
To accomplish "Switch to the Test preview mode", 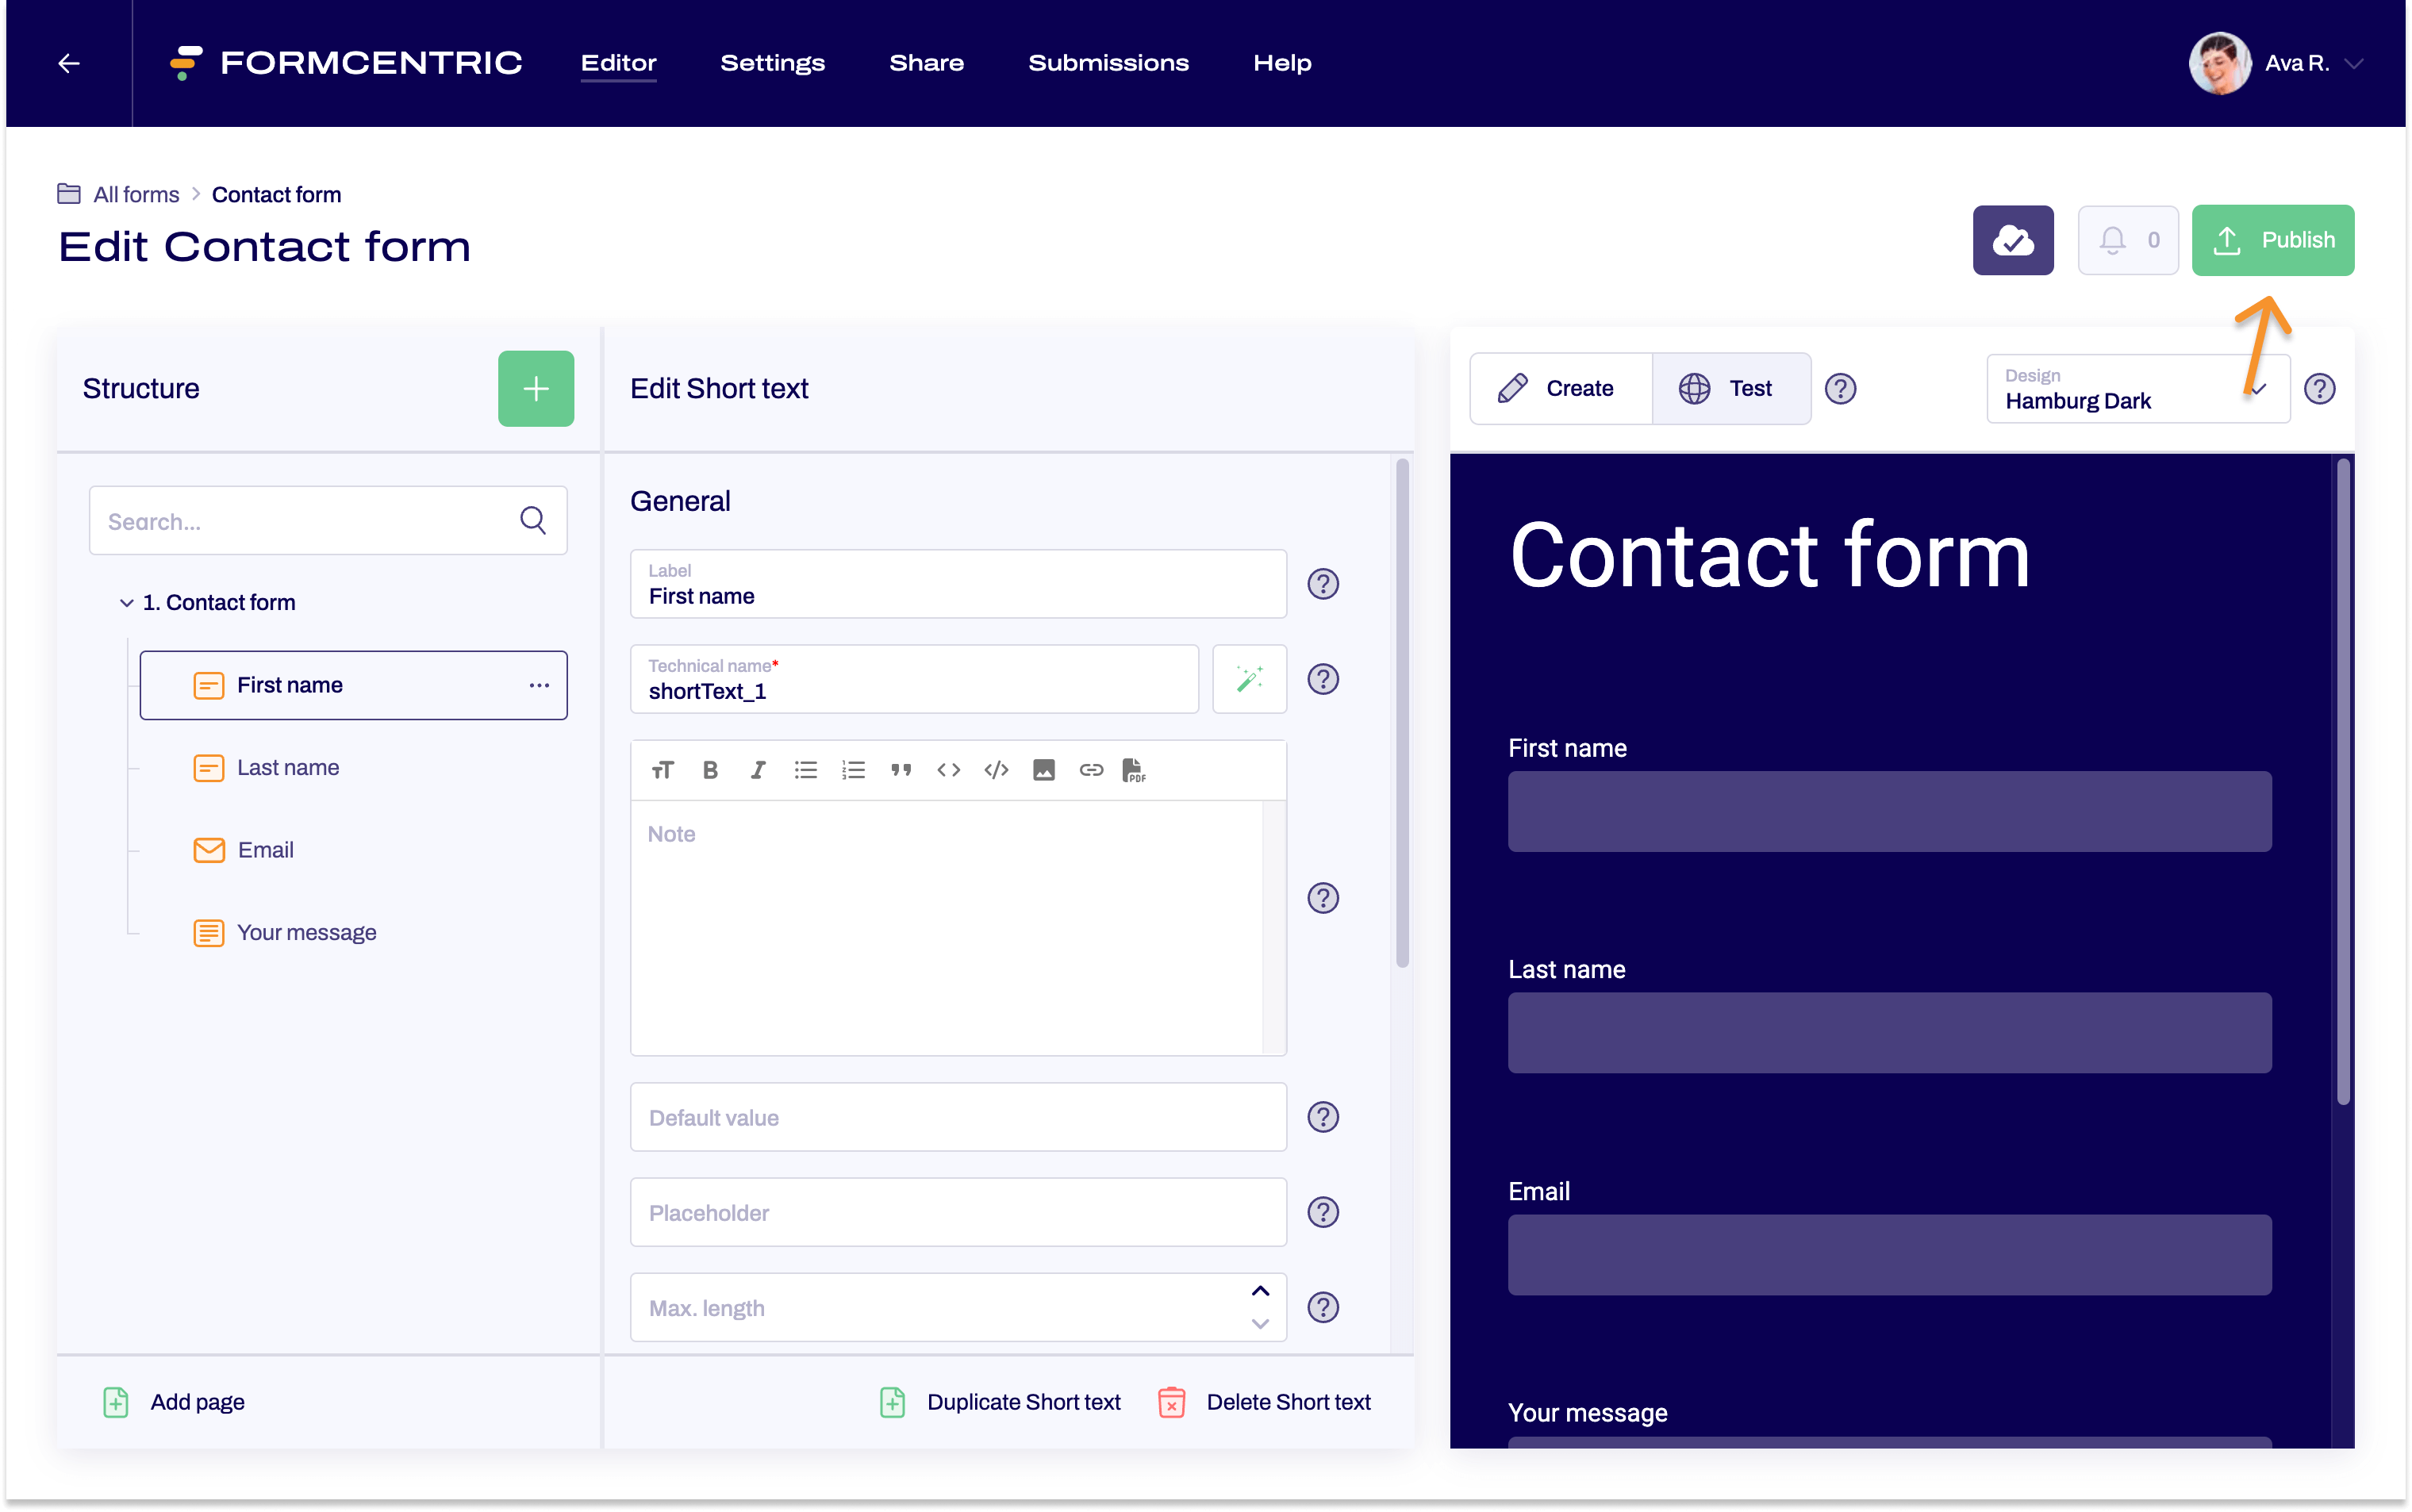I will pos(1731,388).
